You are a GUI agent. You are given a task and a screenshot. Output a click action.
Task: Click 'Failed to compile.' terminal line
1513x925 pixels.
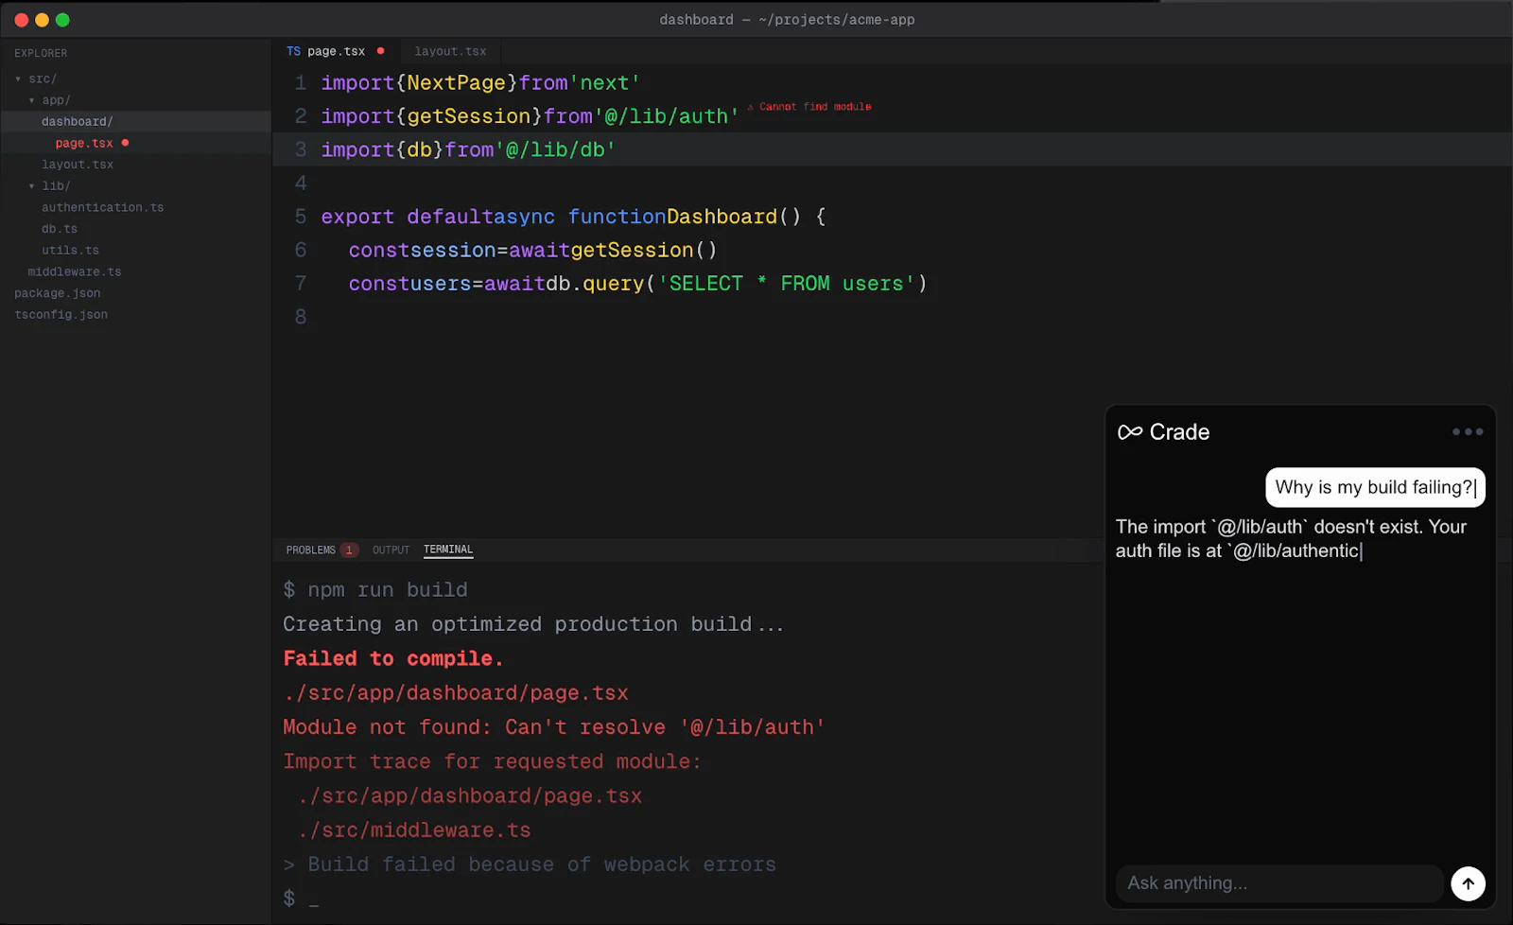[x=393, y=658]
